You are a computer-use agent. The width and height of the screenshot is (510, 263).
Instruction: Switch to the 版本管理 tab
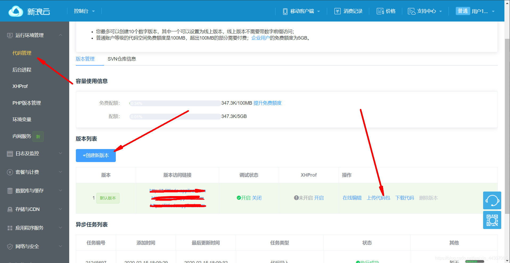tap(85, 59)
